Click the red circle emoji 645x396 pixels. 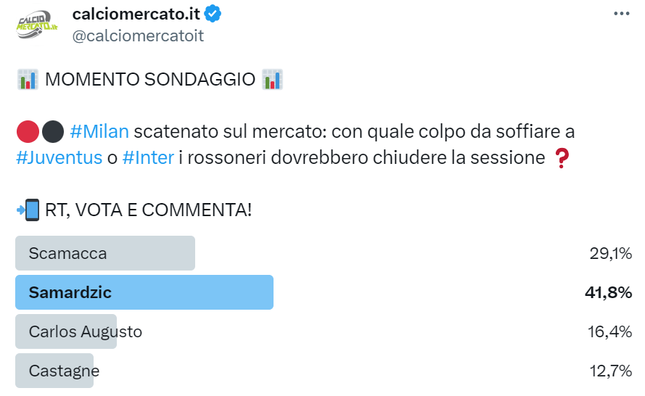click(27, 132)
